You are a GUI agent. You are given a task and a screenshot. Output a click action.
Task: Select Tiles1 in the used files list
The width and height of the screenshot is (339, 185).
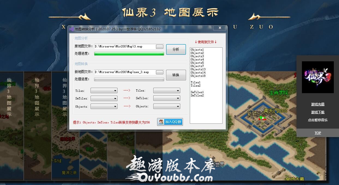[196, 83]
